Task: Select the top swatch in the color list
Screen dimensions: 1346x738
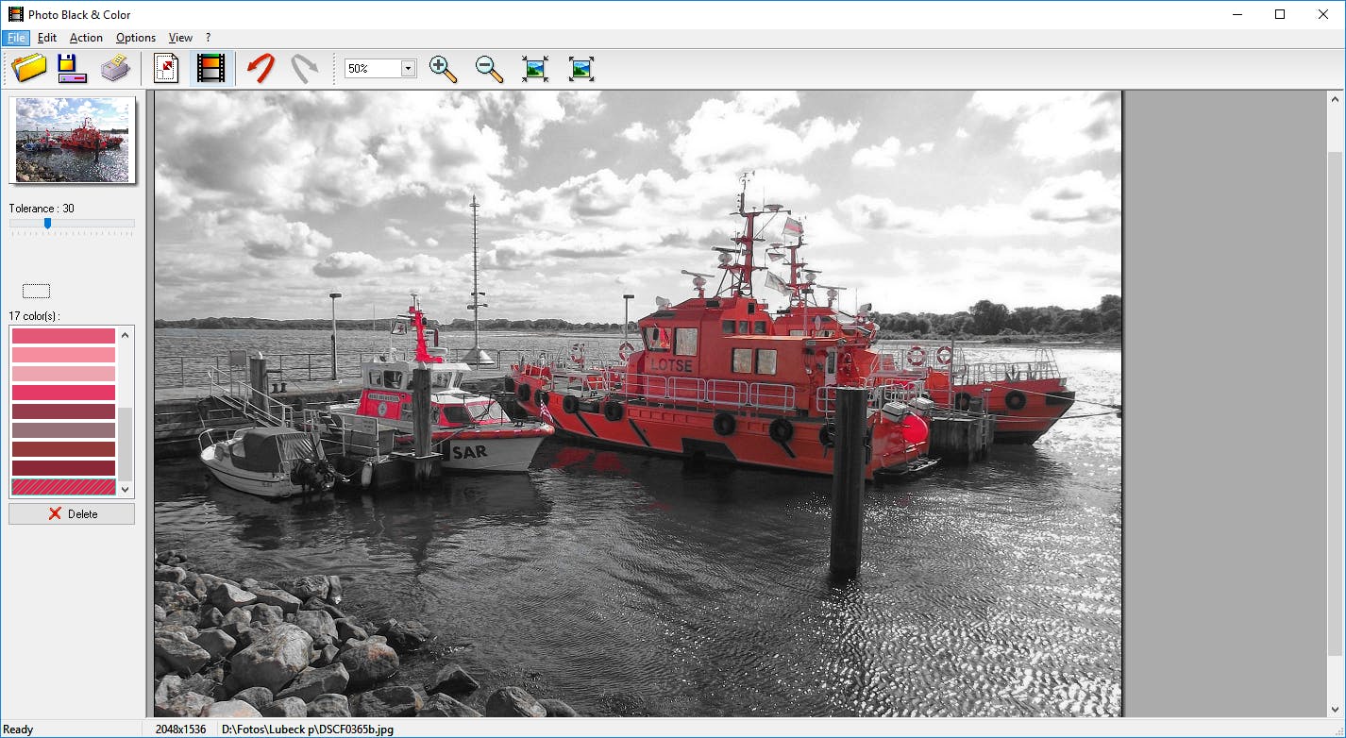Action: [63, 336]
